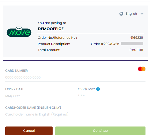Select order reference number 4169230
The width and height of the screenshot is (150, 138).
[136, 38]
